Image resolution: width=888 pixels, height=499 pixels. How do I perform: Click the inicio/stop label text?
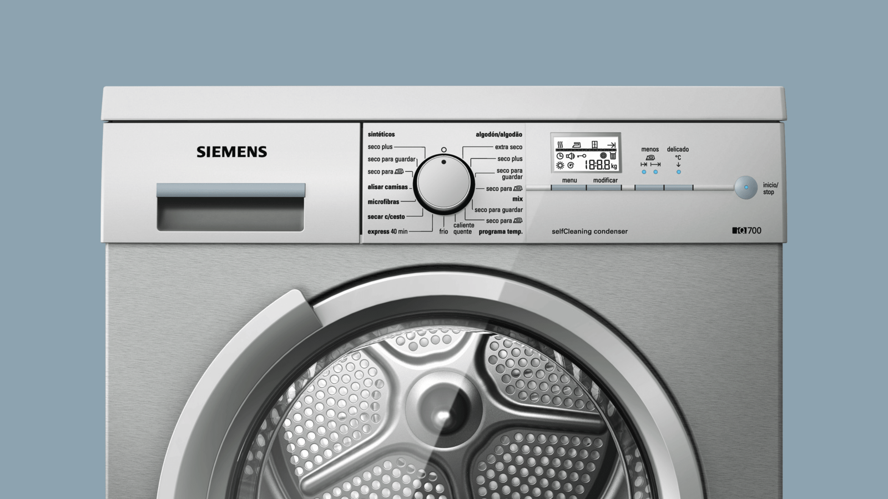[770, 189]
